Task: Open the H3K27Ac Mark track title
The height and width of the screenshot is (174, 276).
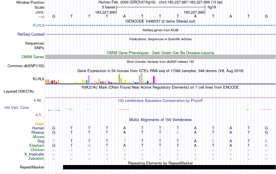Action: tap(160, 87)
